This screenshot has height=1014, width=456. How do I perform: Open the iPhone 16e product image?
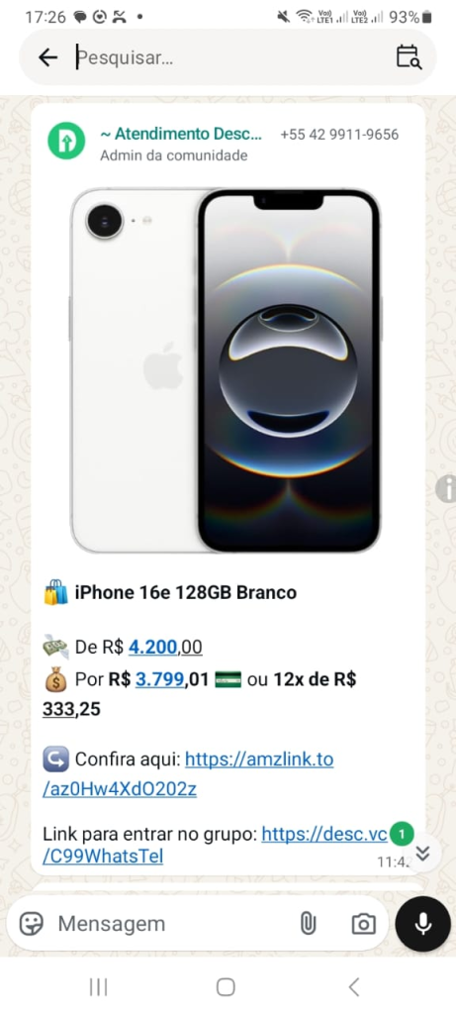pyautogui.click(x=226, y=370)
